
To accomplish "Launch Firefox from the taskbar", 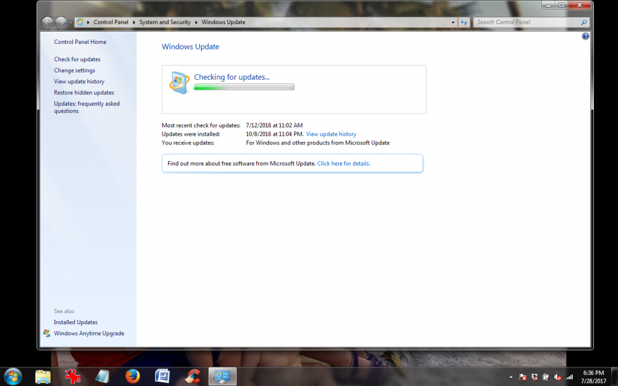I will tap(132, 376).
